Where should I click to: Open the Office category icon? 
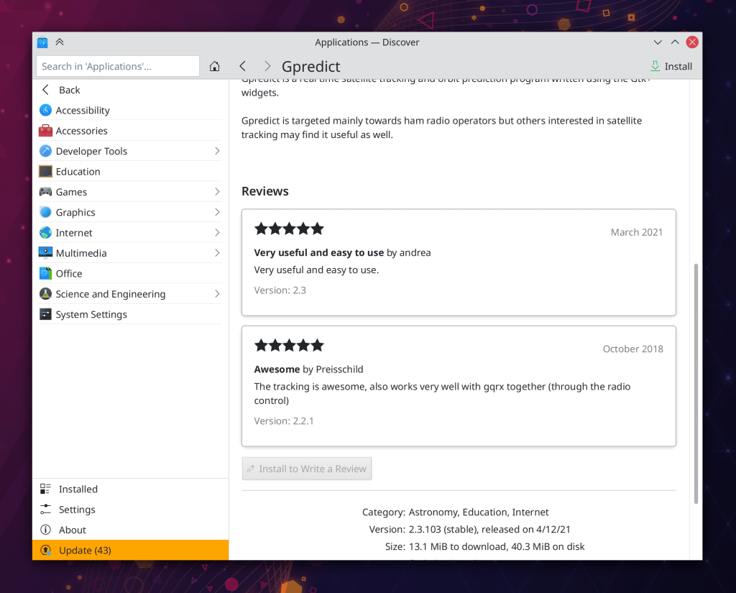(x=45, y=274)
